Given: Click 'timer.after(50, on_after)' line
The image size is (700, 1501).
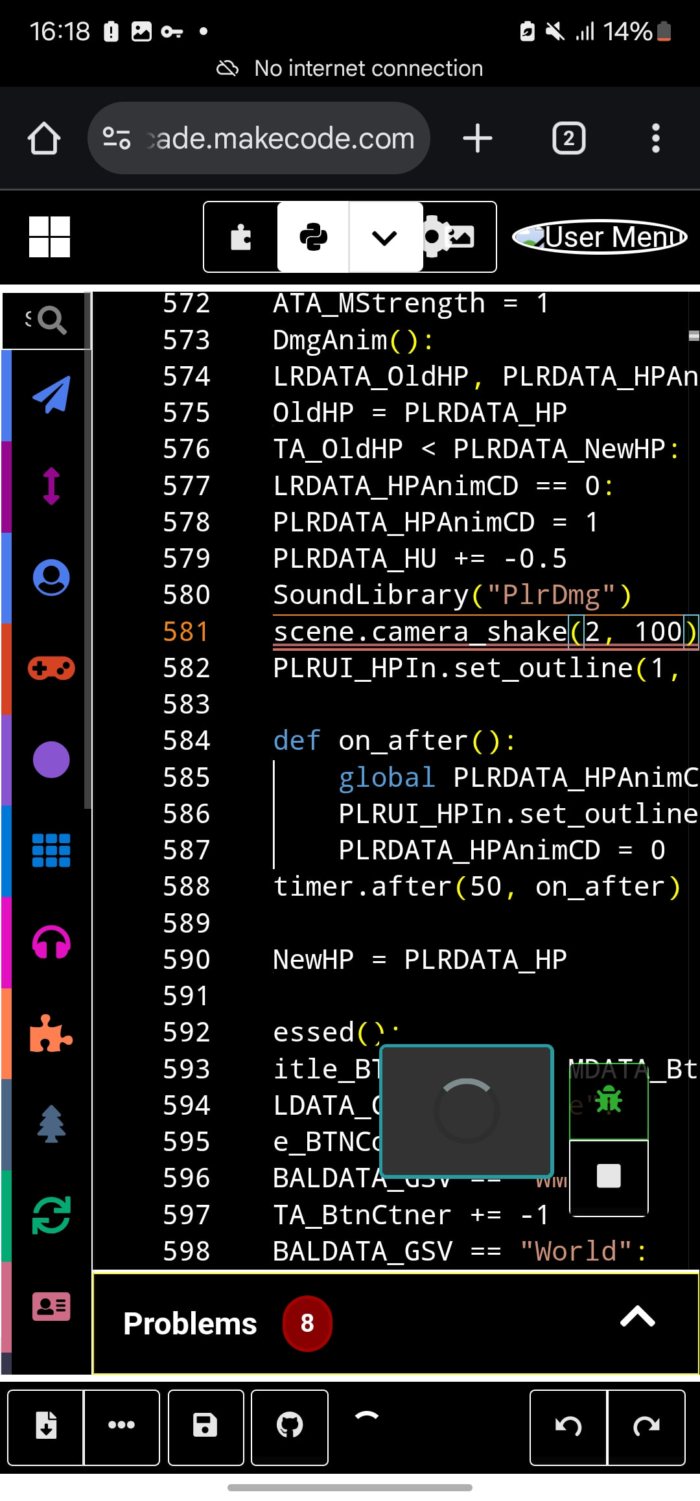Looking at the screenshot, I should (x=477, y=886).
